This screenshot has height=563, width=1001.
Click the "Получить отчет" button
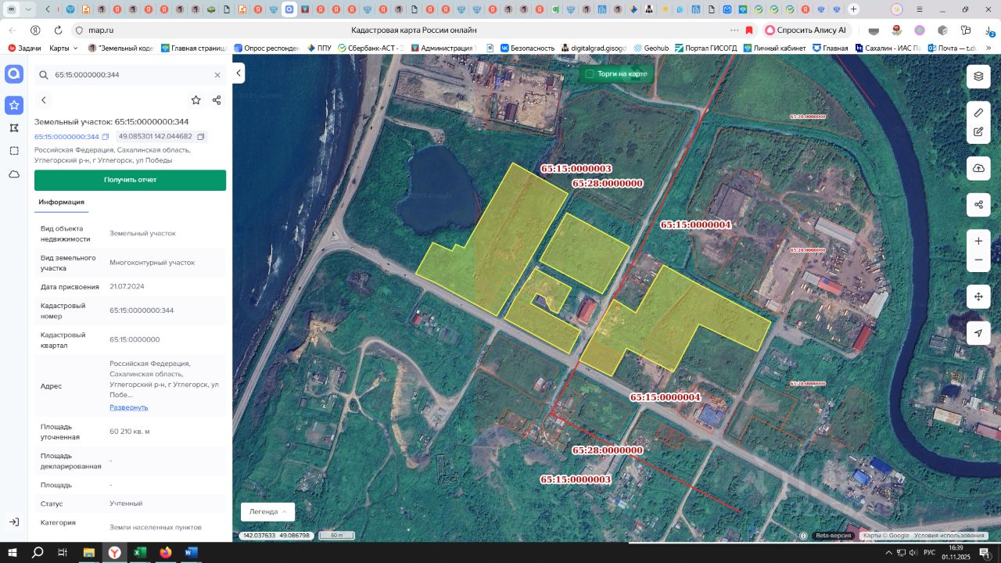(x=130, y=180)
